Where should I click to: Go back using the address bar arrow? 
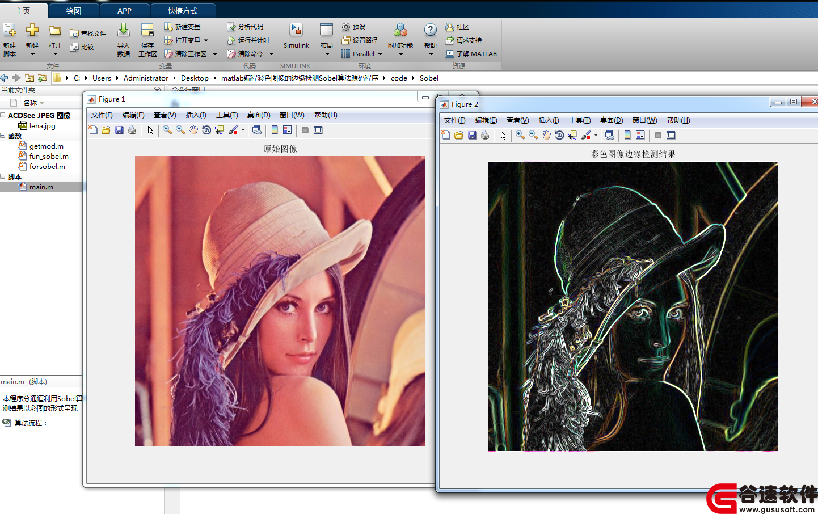5,78
